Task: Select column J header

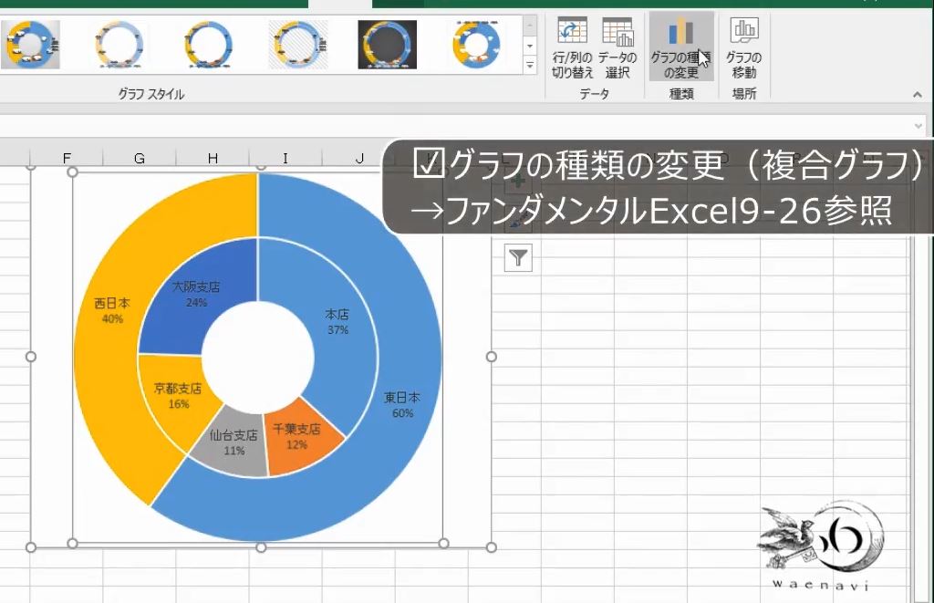Action: coord(359,158)
